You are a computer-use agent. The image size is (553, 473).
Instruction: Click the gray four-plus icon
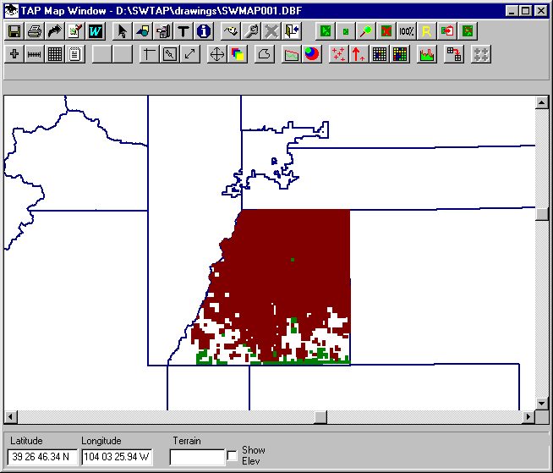(480, 54)
